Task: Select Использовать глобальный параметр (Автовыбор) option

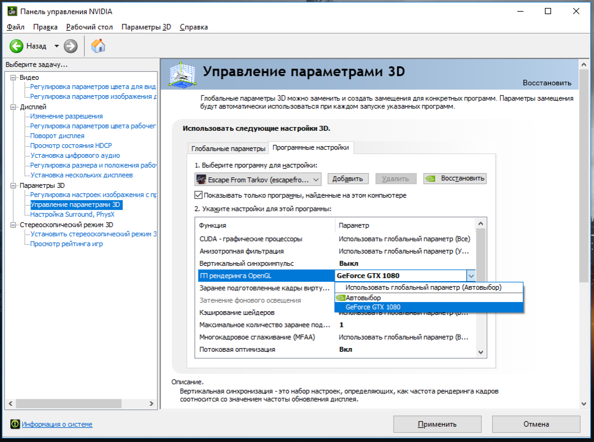Action: pos(429,287)
